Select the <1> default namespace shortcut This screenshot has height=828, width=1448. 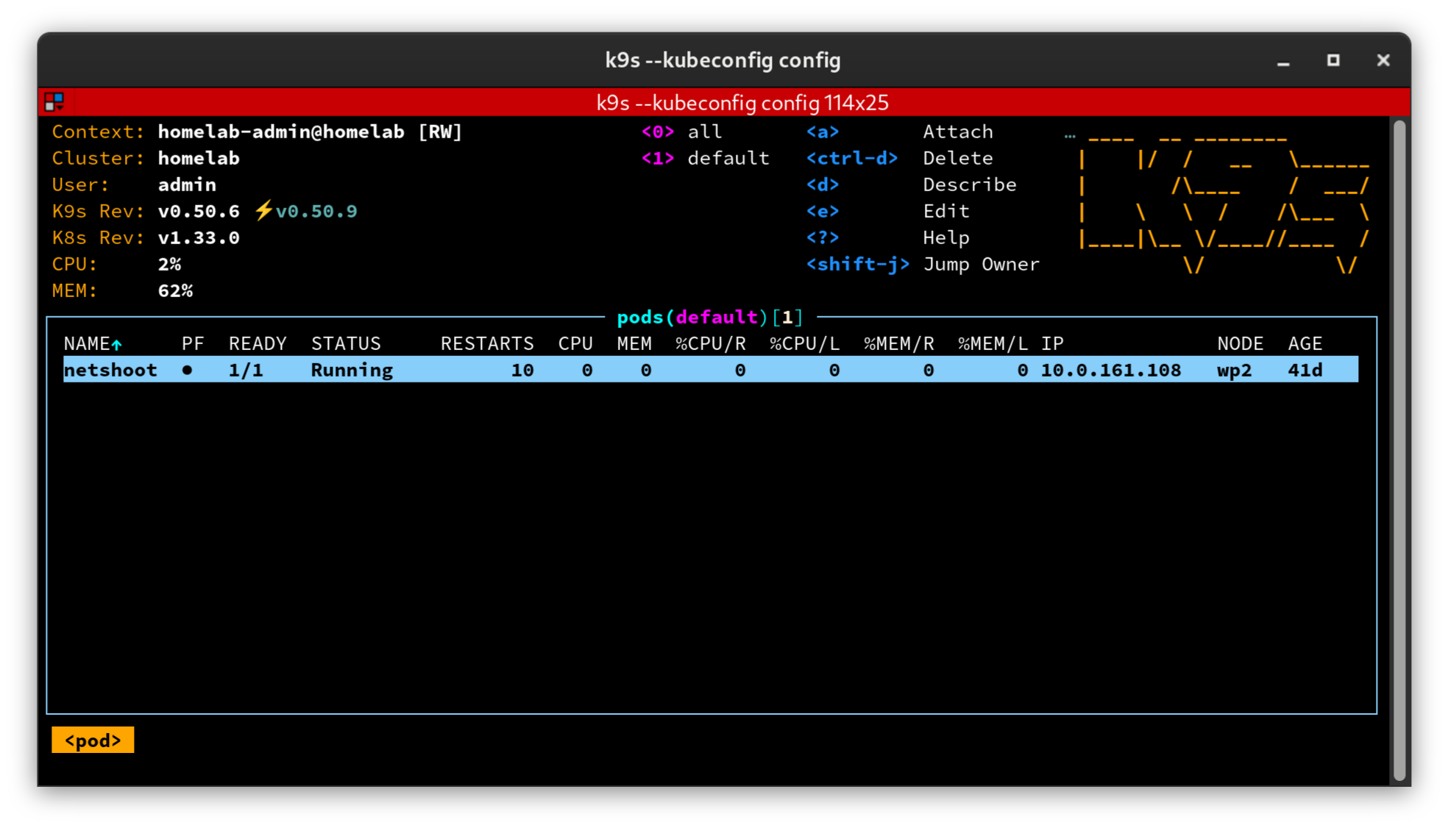[x=705, y=158]
